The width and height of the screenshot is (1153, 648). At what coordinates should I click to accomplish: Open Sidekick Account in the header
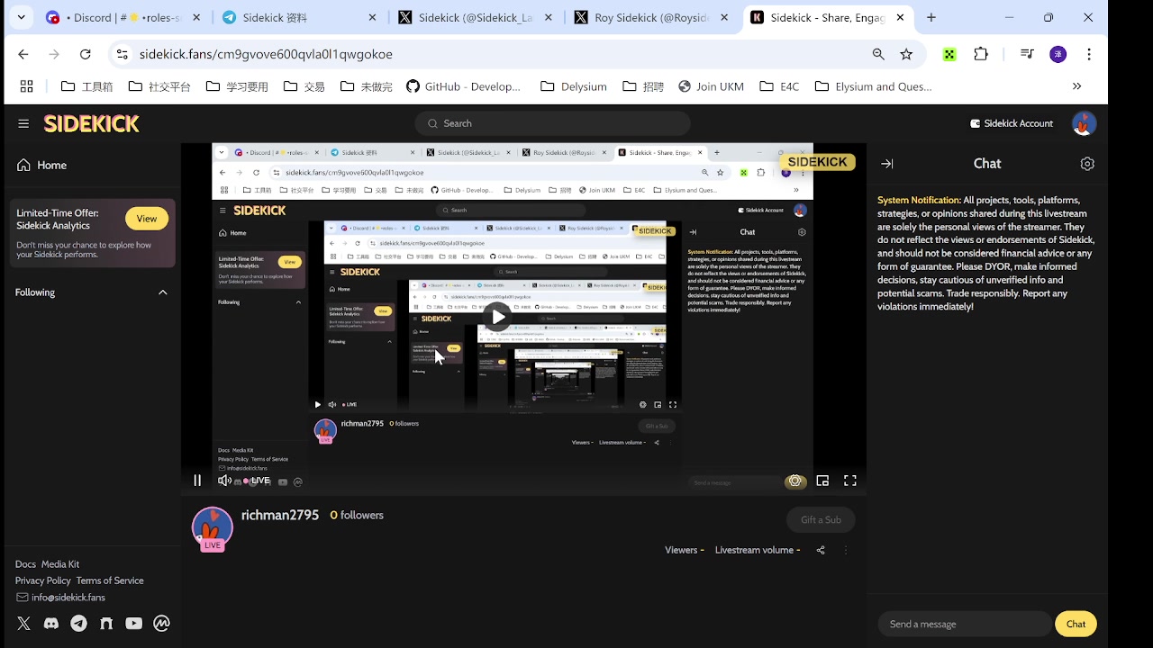(x=1012, y=123)
